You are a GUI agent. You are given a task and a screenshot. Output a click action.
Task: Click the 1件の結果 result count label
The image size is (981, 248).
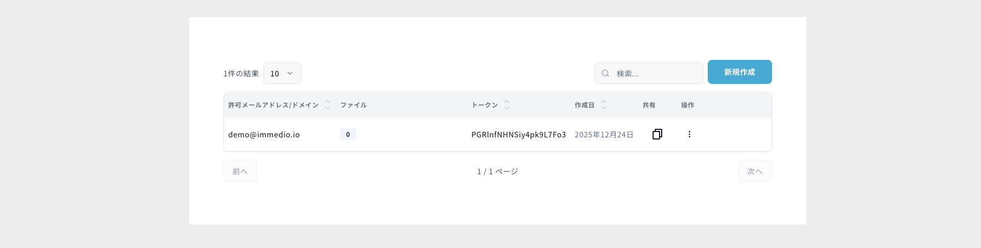241,74
